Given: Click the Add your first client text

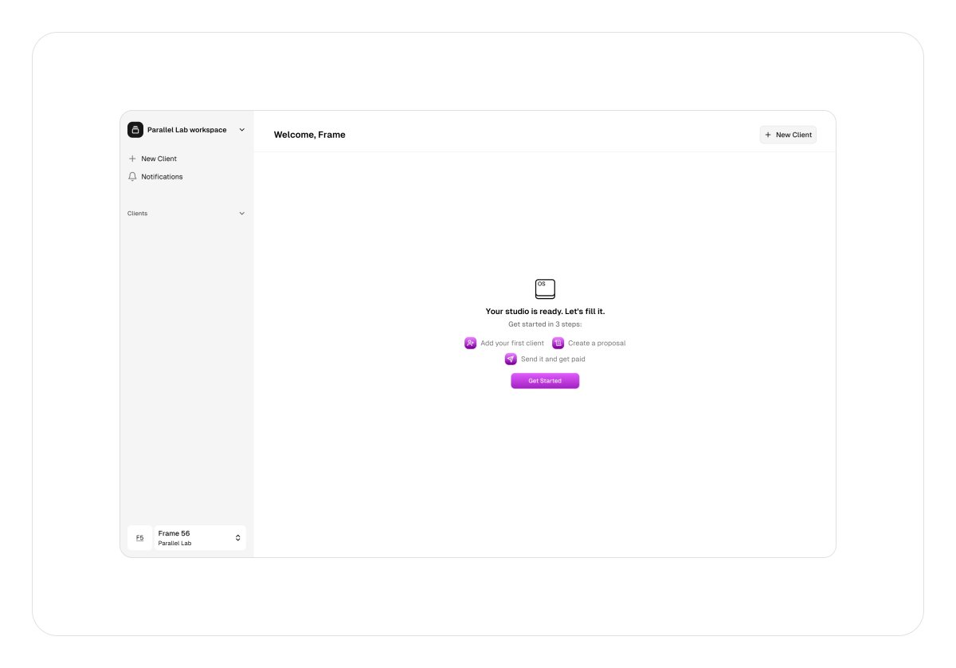Looking at the screenshot, I should [512, 344].
